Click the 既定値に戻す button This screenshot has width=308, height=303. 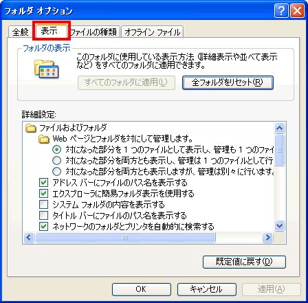point(244,262)
